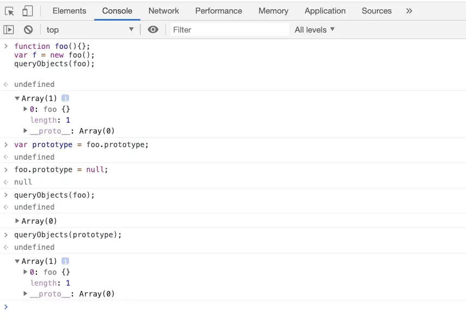The image size is (466, 316).
Task: Collapse the first Array(1) output
Action: pyautogui.click(x=17, y=98)
